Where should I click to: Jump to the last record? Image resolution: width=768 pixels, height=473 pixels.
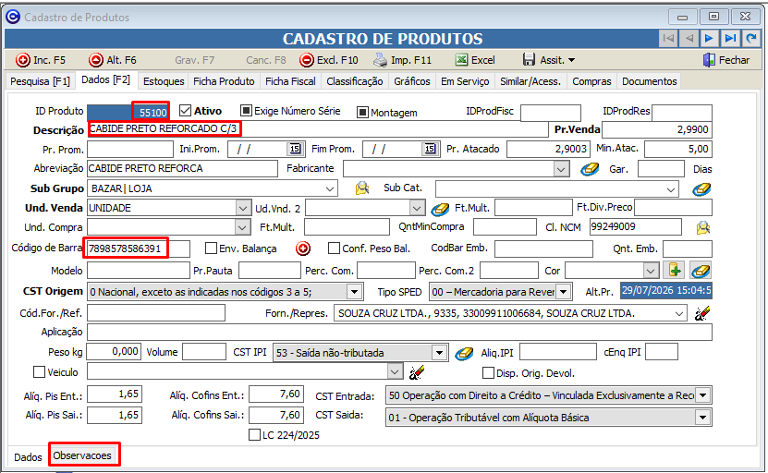[x=730, y=38]
